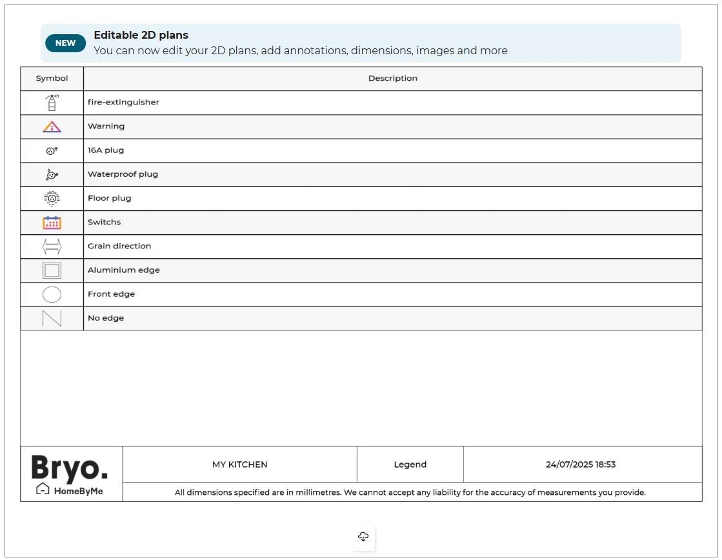Select the Waterproof plug symbol icon
722x560 pixels.
52,174
